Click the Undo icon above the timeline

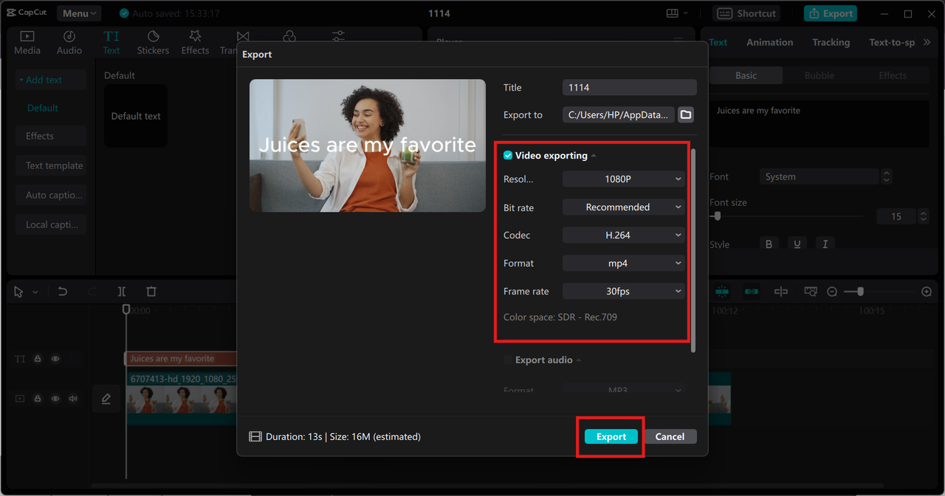[63, 292]
